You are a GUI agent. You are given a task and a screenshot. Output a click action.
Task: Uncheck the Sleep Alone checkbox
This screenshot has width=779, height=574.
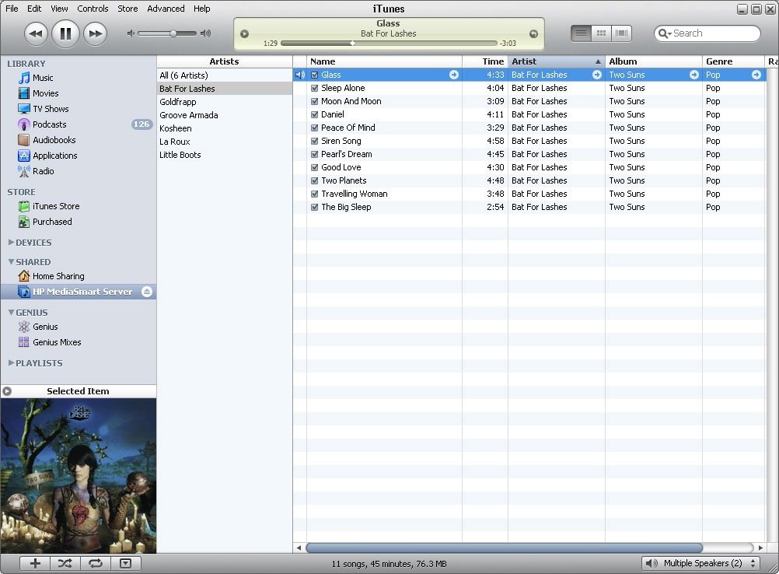point(315,88)
